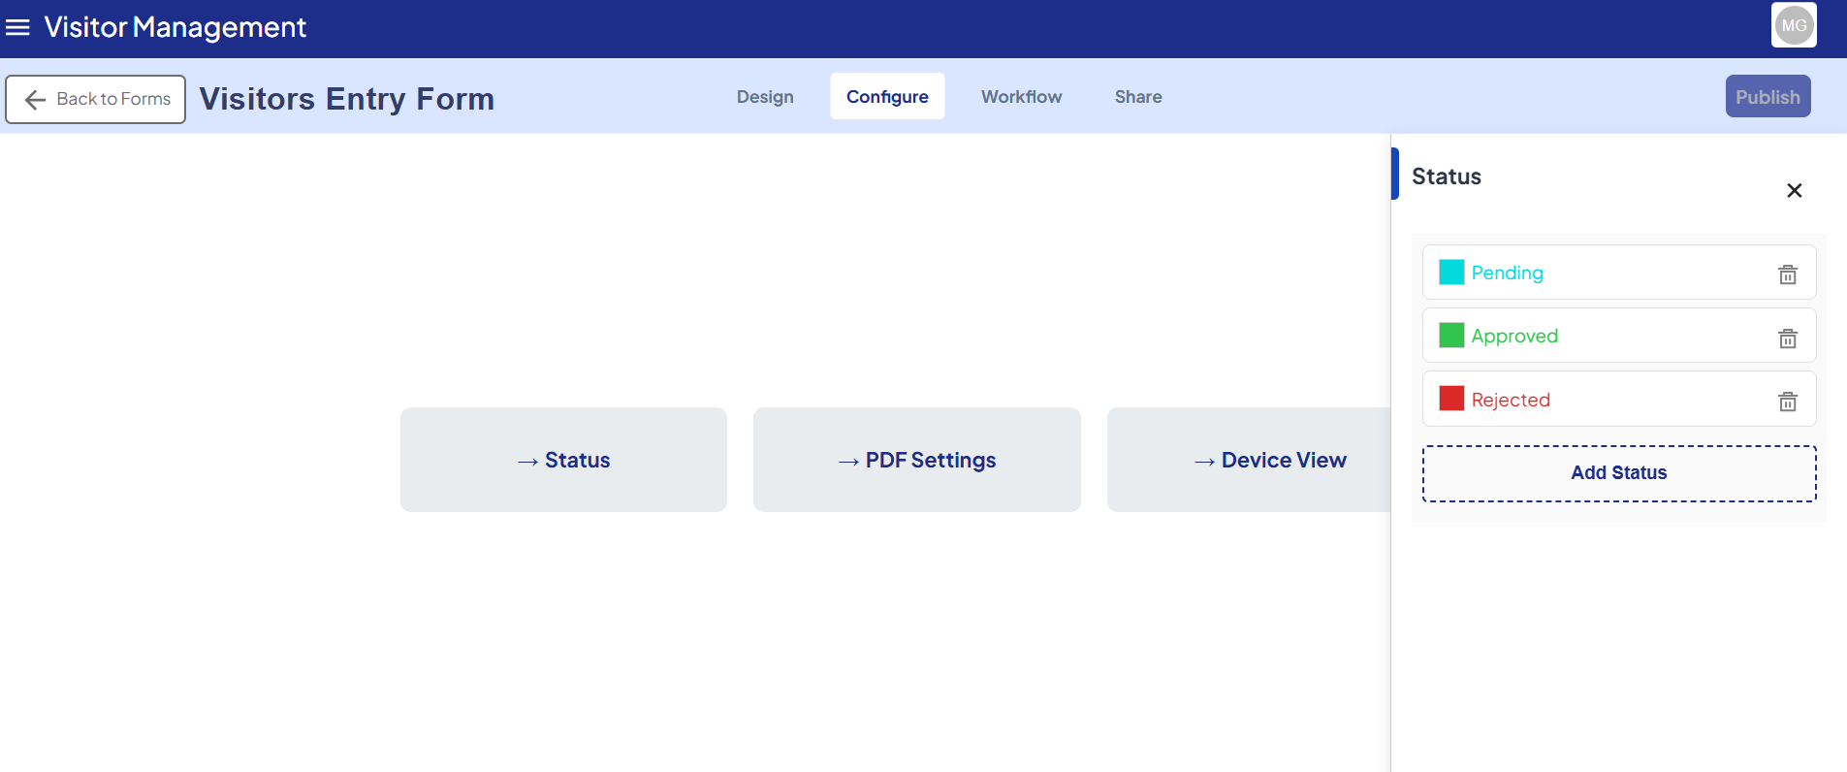The width and height of the screenshot is (1847, 772).
Task: Click the green Approved color swatch
Action: tap(1451, 336)
